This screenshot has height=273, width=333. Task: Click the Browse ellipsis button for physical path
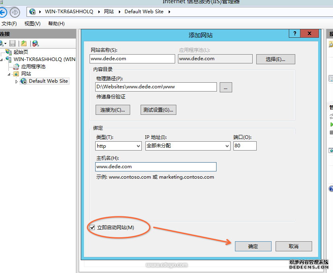click(226, 87)
